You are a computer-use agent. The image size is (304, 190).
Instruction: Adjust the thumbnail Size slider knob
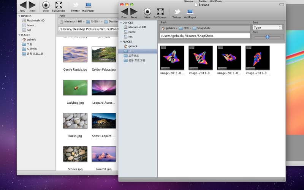(x=268, y=37)
